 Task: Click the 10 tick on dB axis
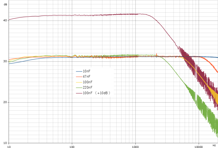[x=5, y=143]
